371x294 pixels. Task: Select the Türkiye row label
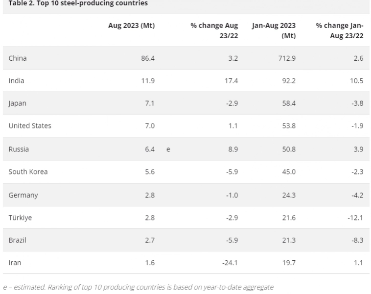tap(20, 218)
